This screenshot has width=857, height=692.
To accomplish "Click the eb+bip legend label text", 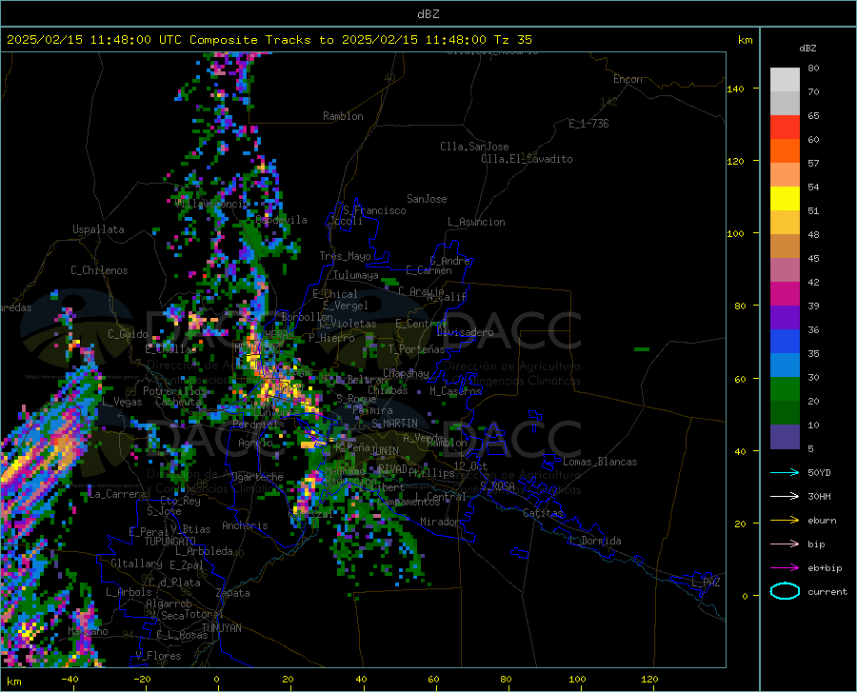I will (825, 568).
